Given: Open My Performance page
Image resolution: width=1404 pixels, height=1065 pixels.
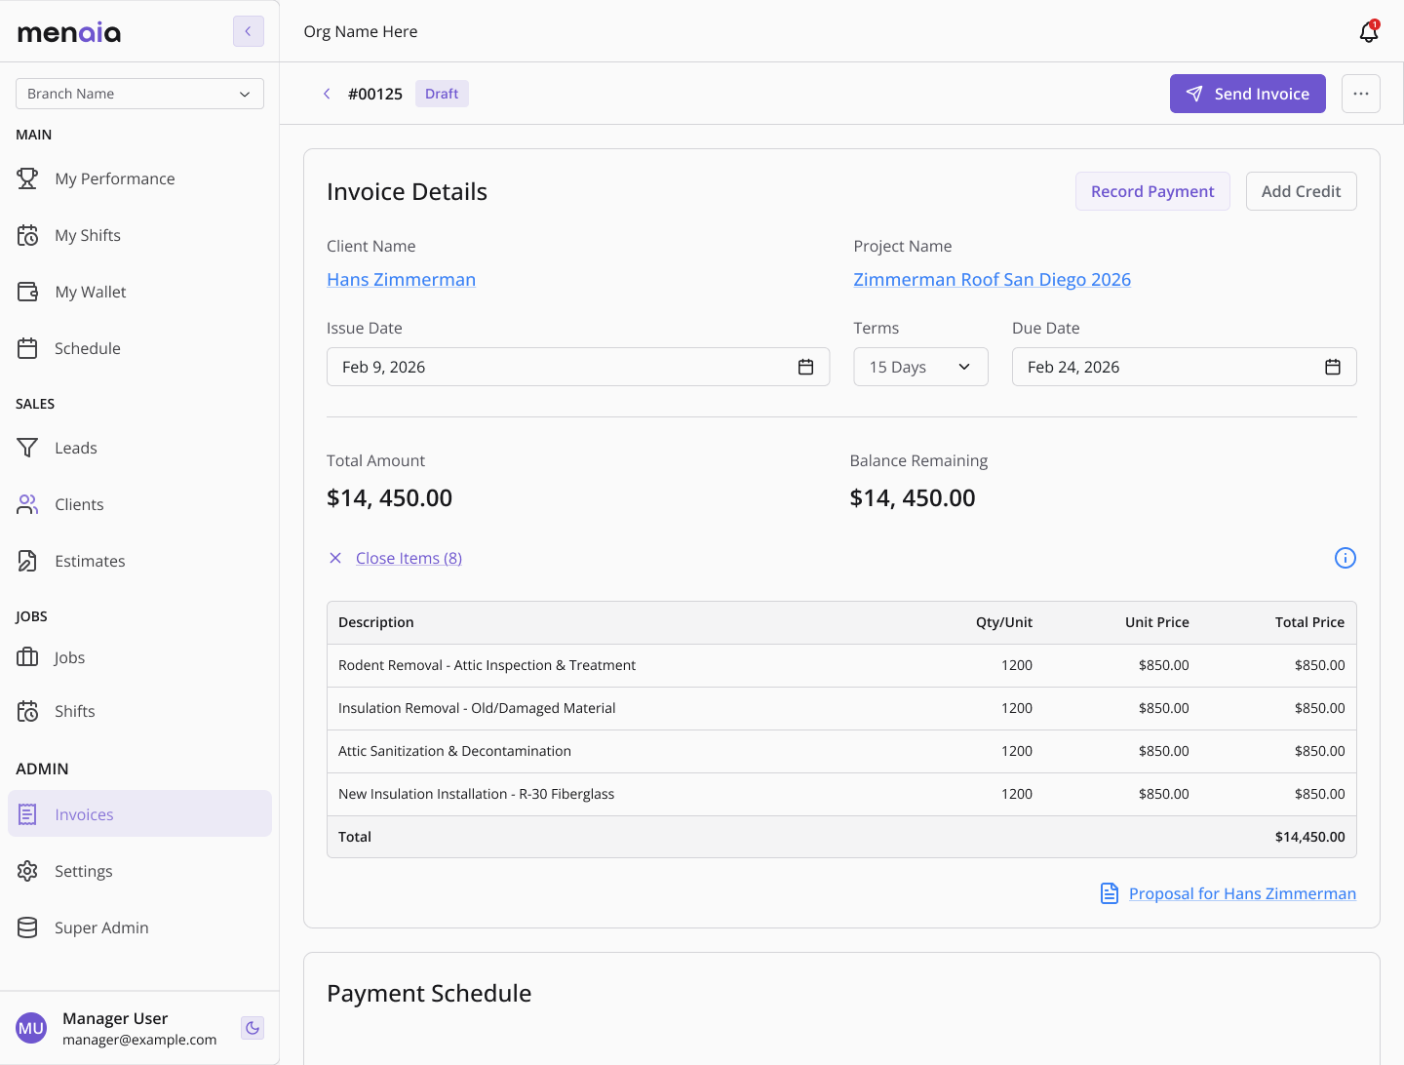Looking at the screenshot, I should tap(115, 178).
